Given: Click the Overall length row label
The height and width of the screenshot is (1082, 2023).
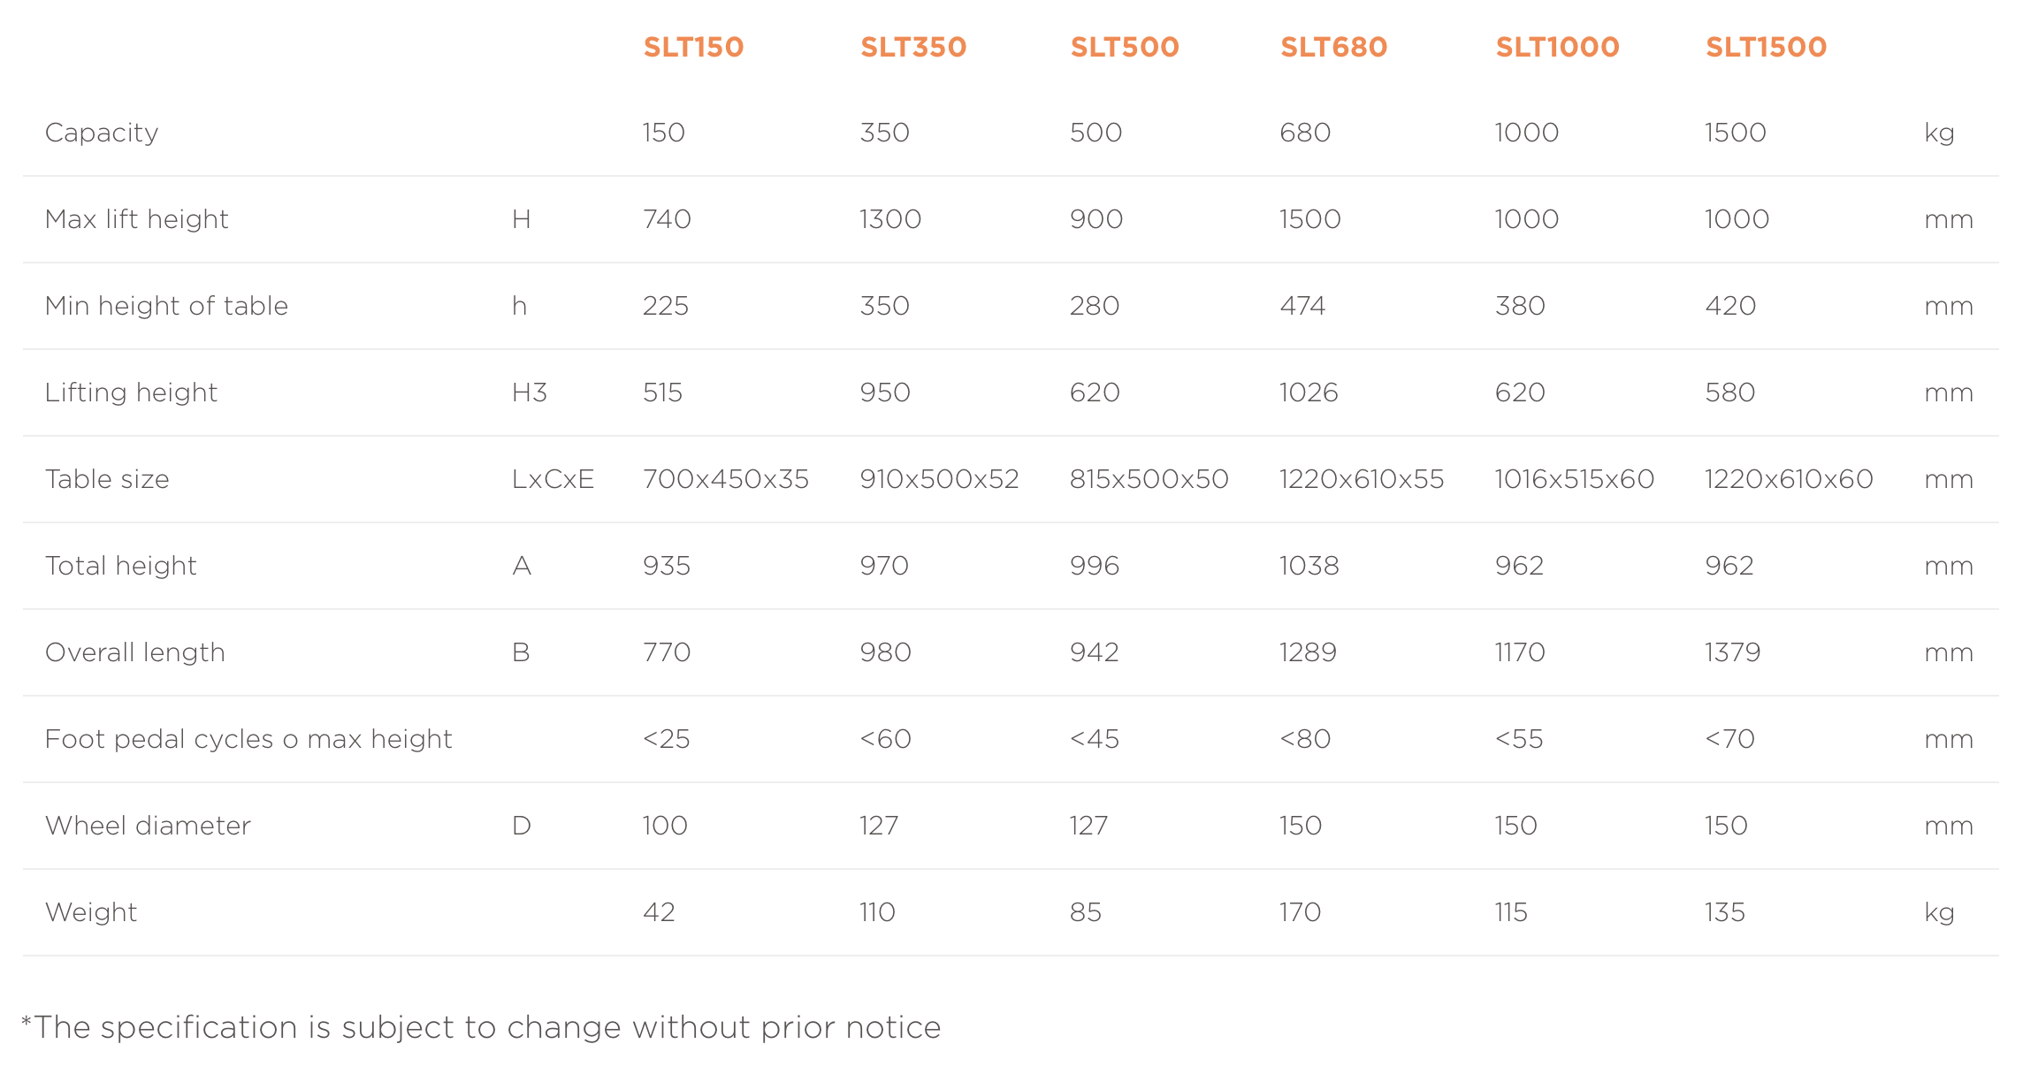Looking at the screenshot, I should [134, 652].
